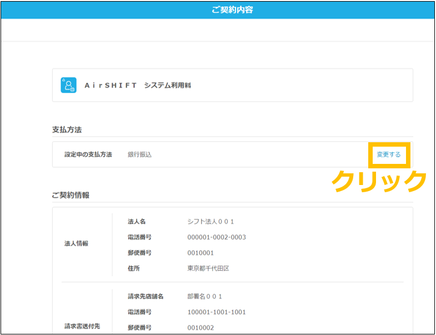This screenshot has height=335, width=436.
Task: Select the 部署名001 store name value
Action: pos(205,297)
